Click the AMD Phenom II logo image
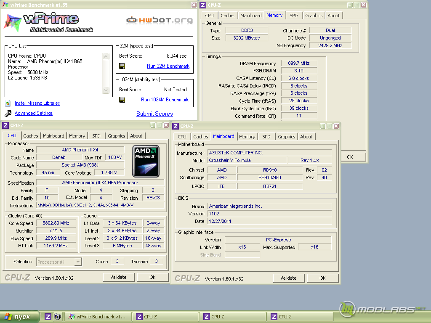The width and height of the screenshot is (431, 323). tap(146, 161)
